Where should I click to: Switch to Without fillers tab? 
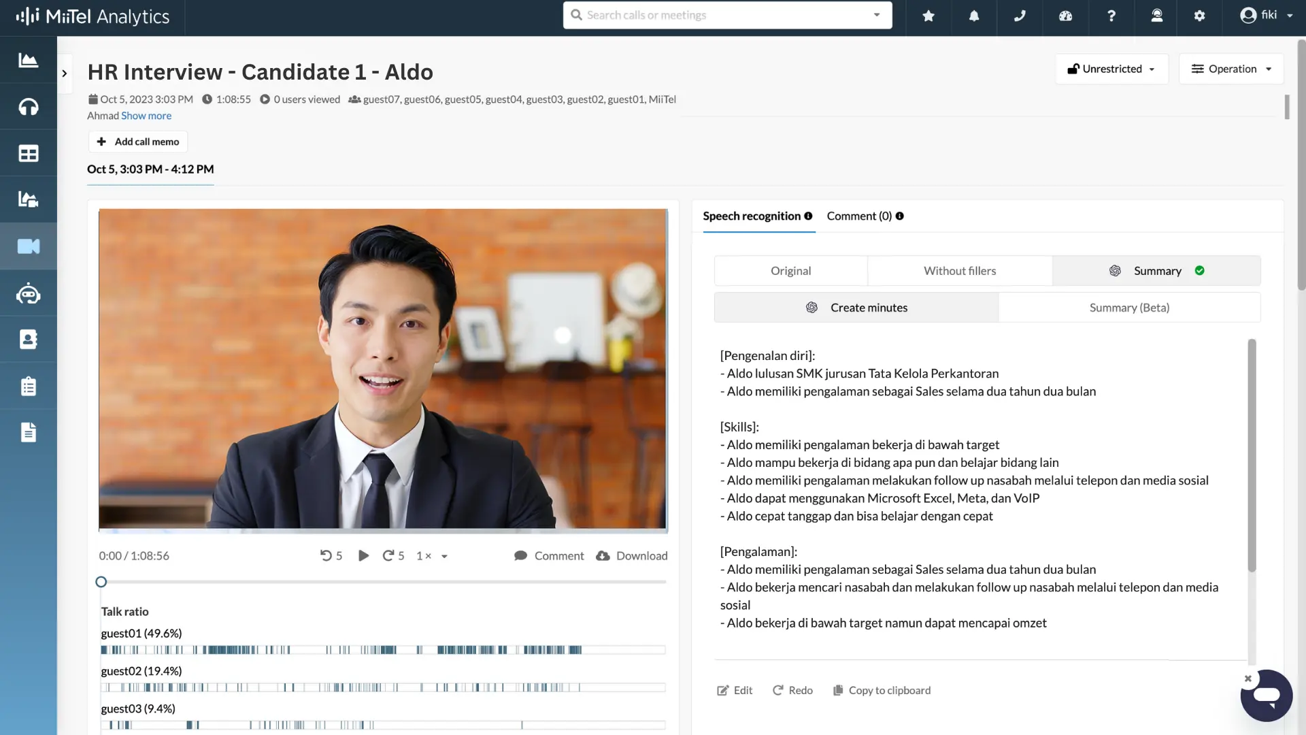[x=960, y=270]
